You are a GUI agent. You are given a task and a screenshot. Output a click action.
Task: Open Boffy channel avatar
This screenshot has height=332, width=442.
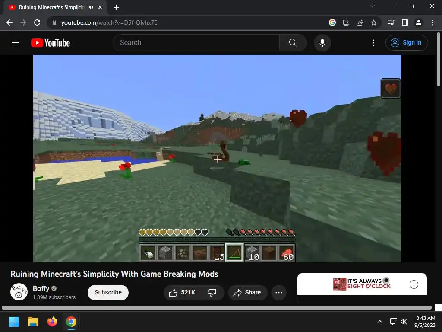click(x=19, y=292)
